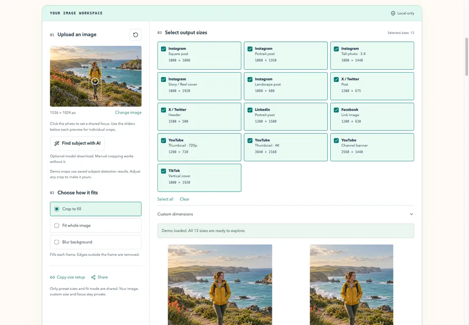Screen dimensions: 469x325
Task: Toggle the TikTok Vertical cover checkbox
Action: click(x=163, y=171)
